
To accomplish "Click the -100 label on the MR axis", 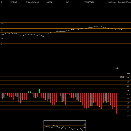I will click(128, 116).
